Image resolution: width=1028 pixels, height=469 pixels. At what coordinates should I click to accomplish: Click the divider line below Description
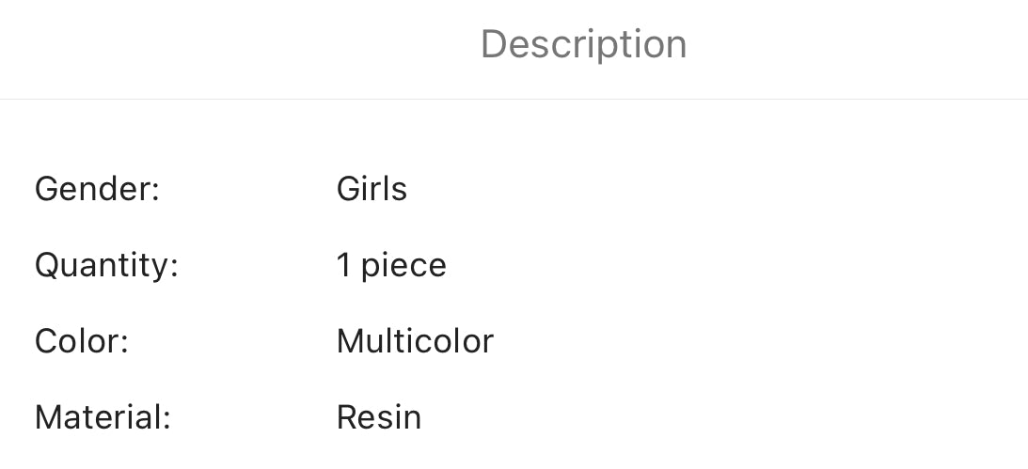pyautogui.click(x=514, y=99)
